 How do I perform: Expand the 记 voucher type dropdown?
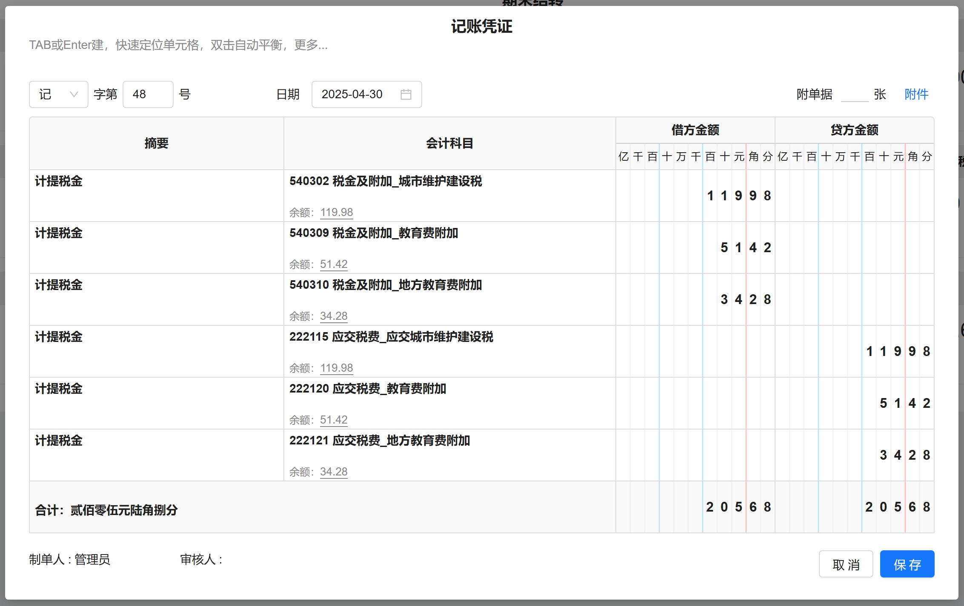tap(58, 94)
